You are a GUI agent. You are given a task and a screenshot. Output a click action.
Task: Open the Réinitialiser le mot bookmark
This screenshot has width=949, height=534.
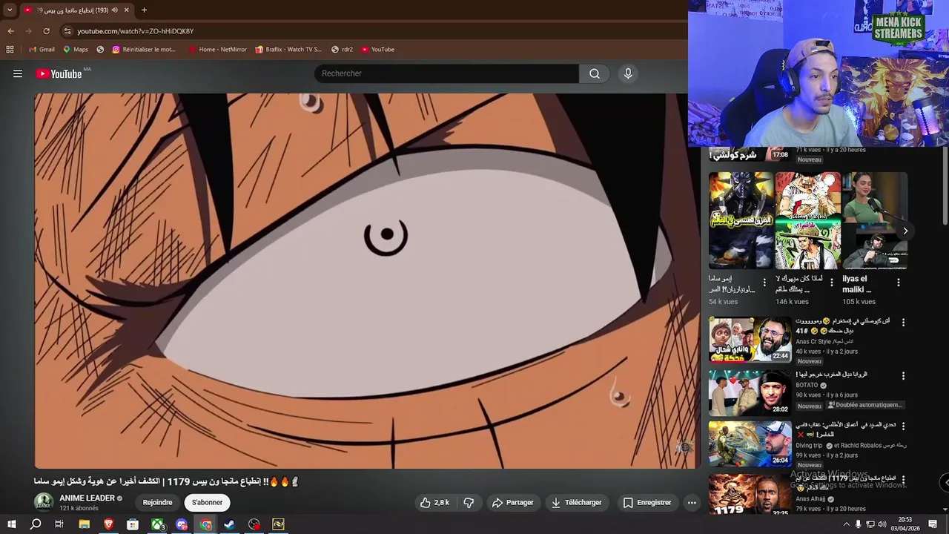[x=144, y=50]
